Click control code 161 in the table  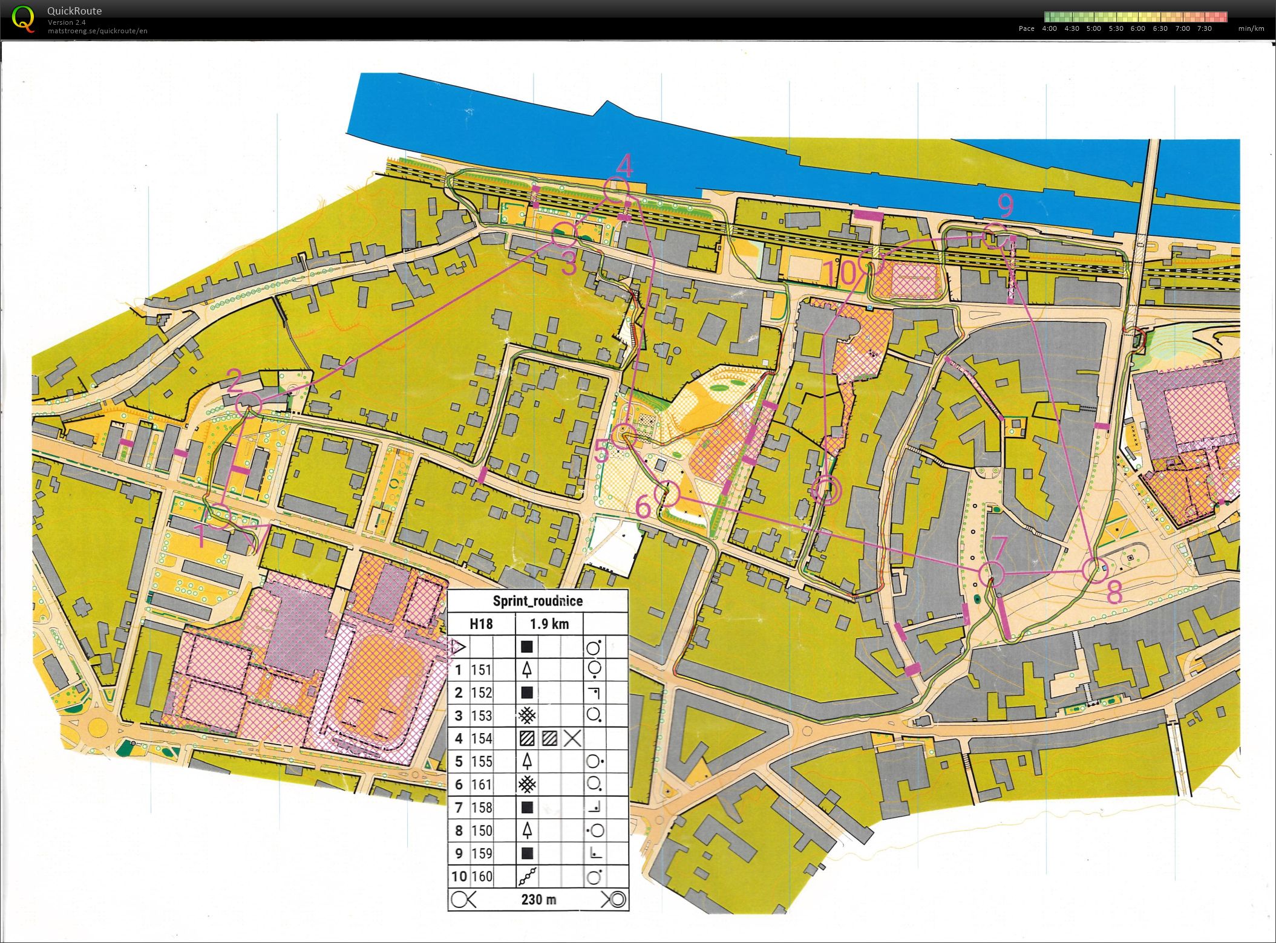[x=482, y=785]
